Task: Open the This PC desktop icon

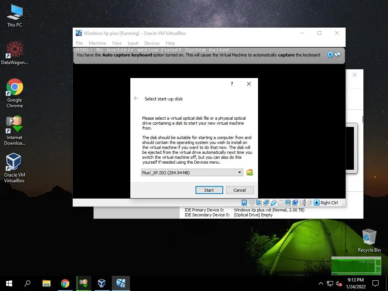Action: pyautogui.click(x=15, y=16)
